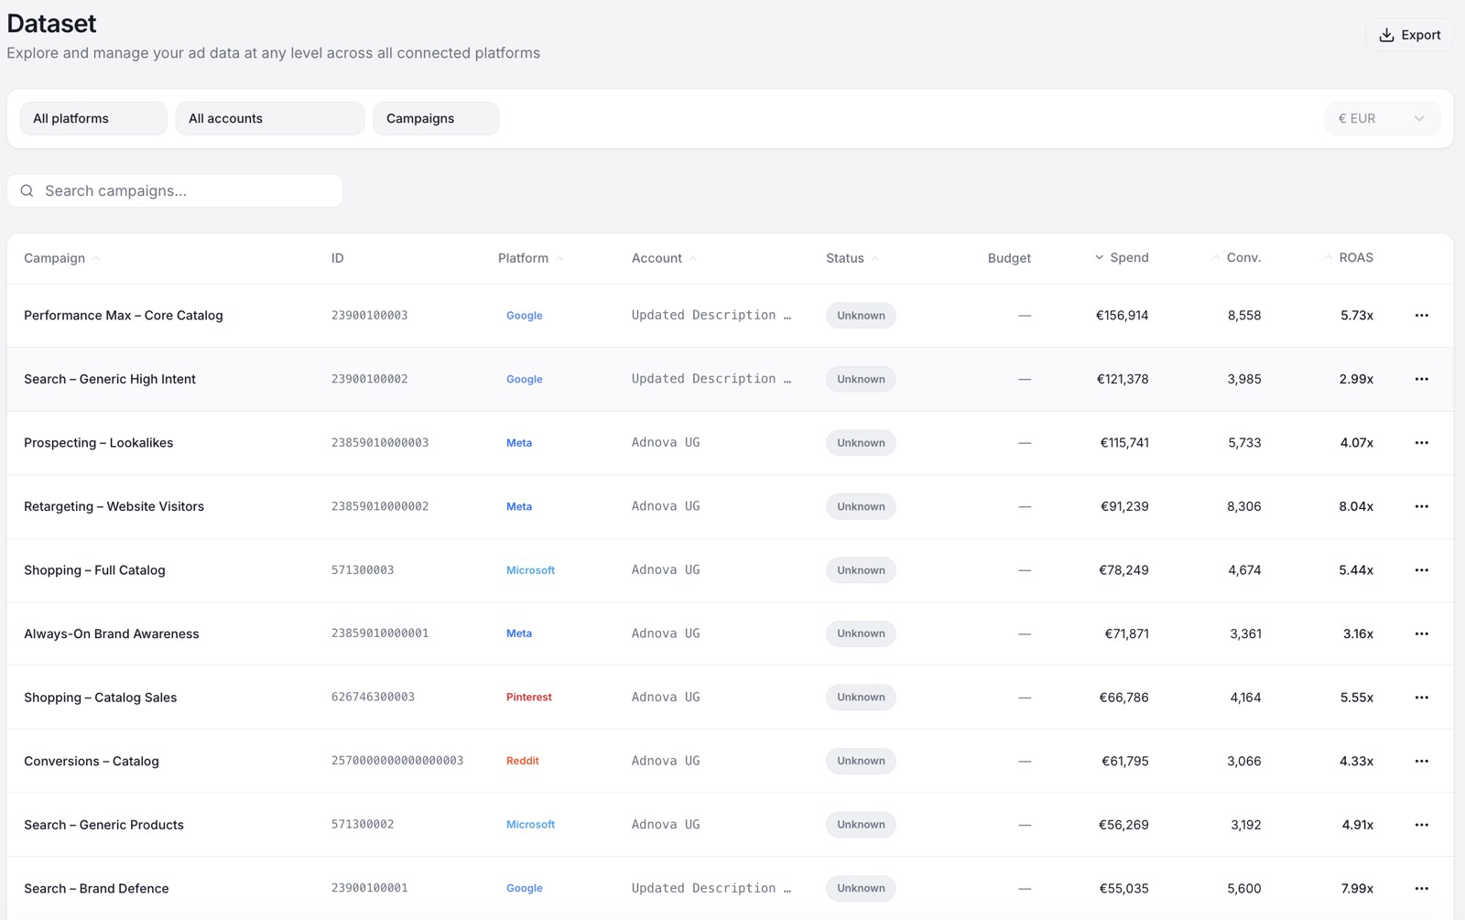Click Unknown status of Retargeting – Website Visitors

pos(861,506)
